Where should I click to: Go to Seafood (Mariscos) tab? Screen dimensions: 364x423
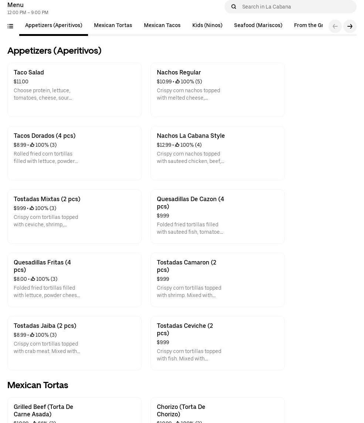click(x=258, y=26)
